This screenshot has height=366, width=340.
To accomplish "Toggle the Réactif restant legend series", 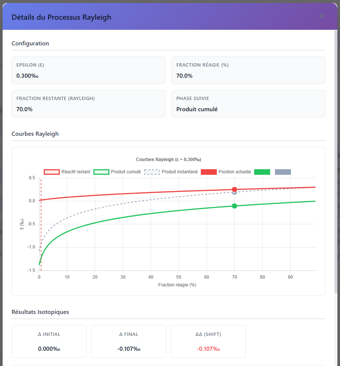I will coord(67,172).
